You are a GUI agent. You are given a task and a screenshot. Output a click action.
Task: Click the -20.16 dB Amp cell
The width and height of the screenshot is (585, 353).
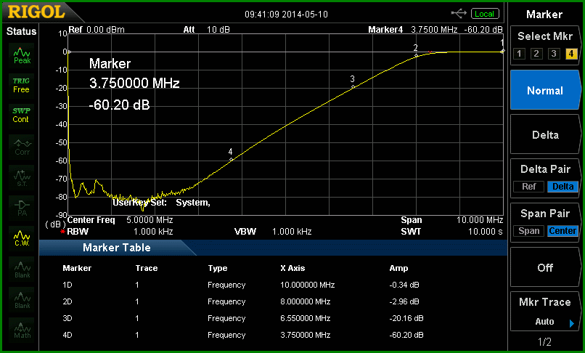[x=406, y=319]
